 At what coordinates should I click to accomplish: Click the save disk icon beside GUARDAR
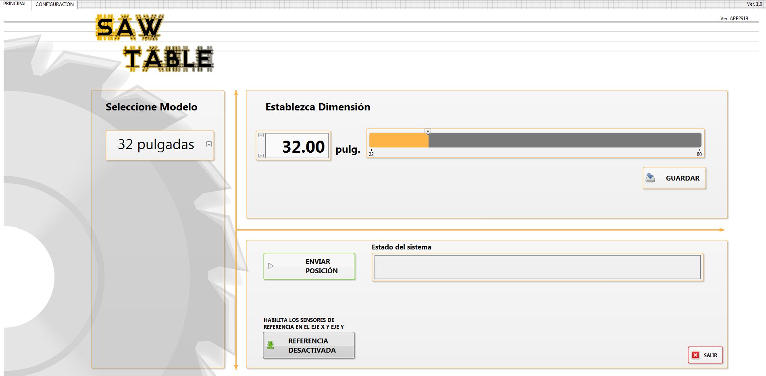click(650, 178)
